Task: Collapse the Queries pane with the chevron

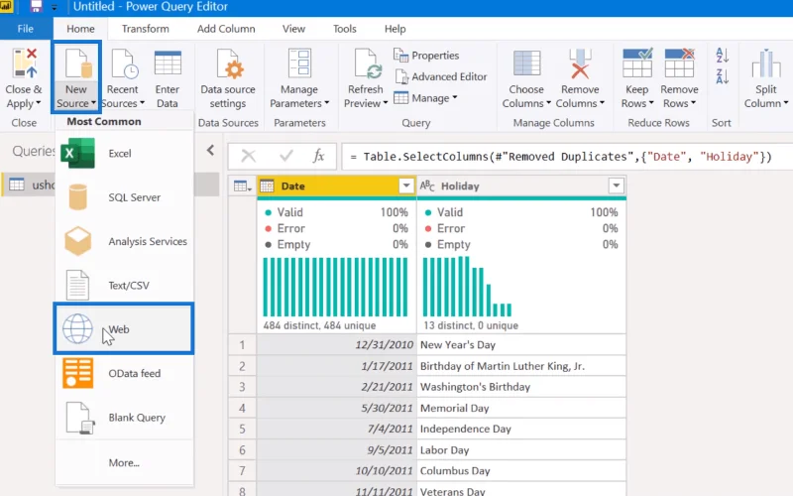Action: point(210,151)
